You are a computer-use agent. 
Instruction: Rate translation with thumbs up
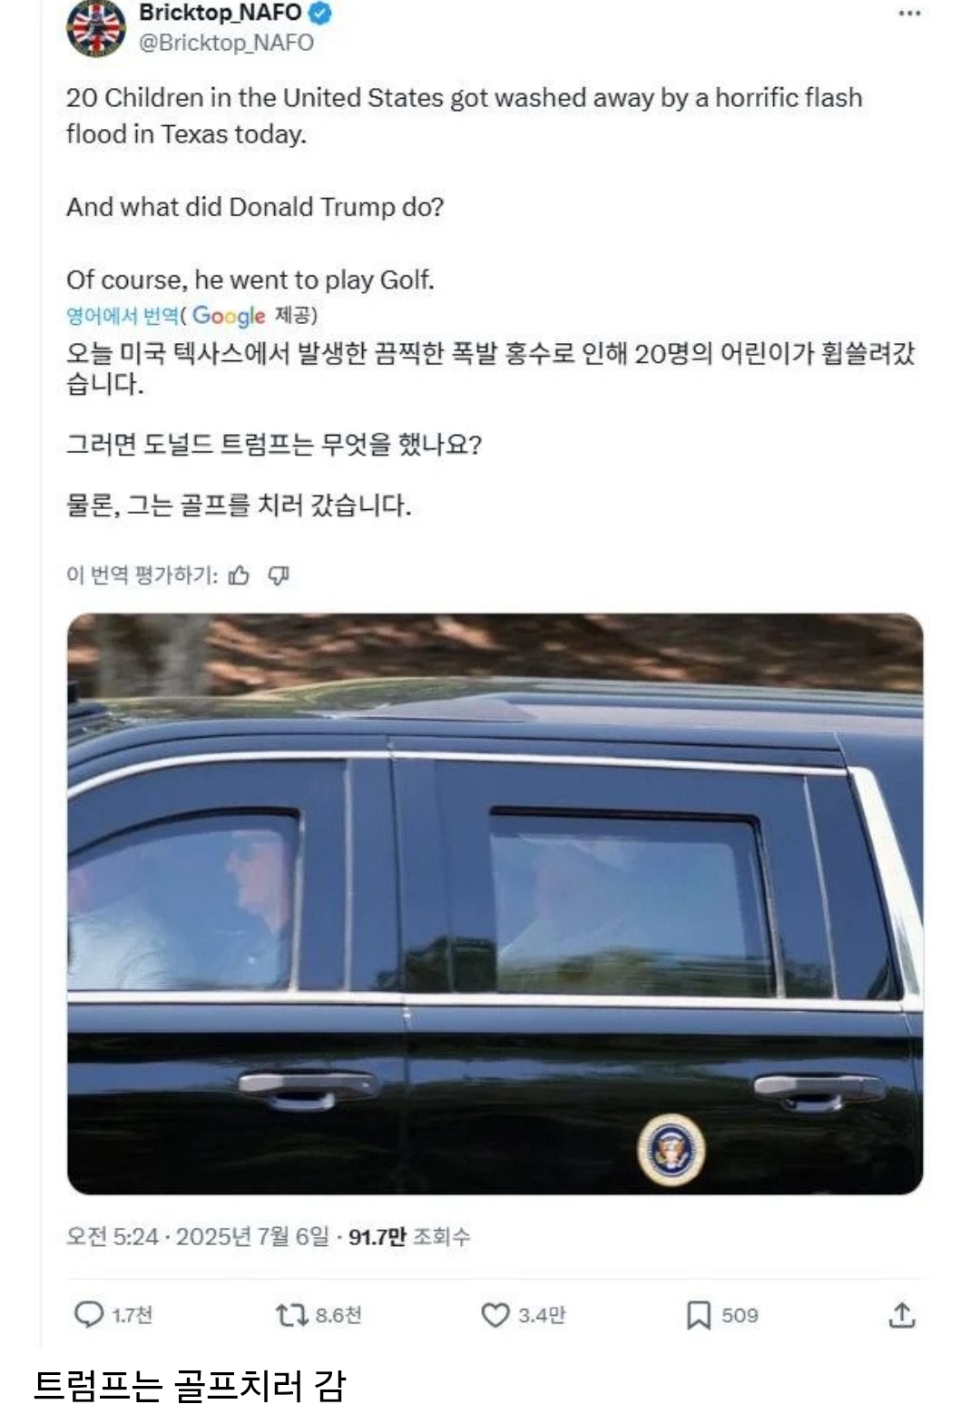pos(239,575)
